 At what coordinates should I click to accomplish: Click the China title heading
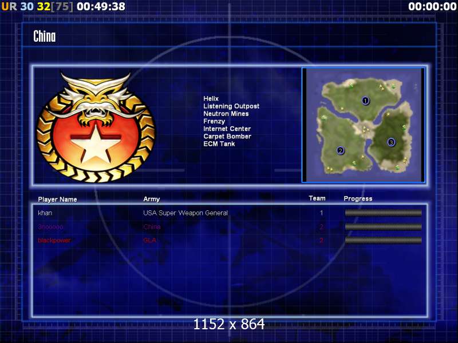point(45,37)
